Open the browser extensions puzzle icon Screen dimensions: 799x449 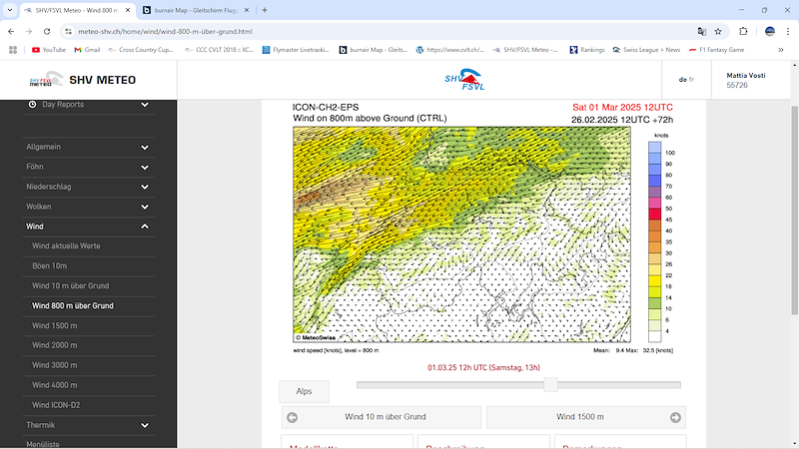tap(743, 31)
